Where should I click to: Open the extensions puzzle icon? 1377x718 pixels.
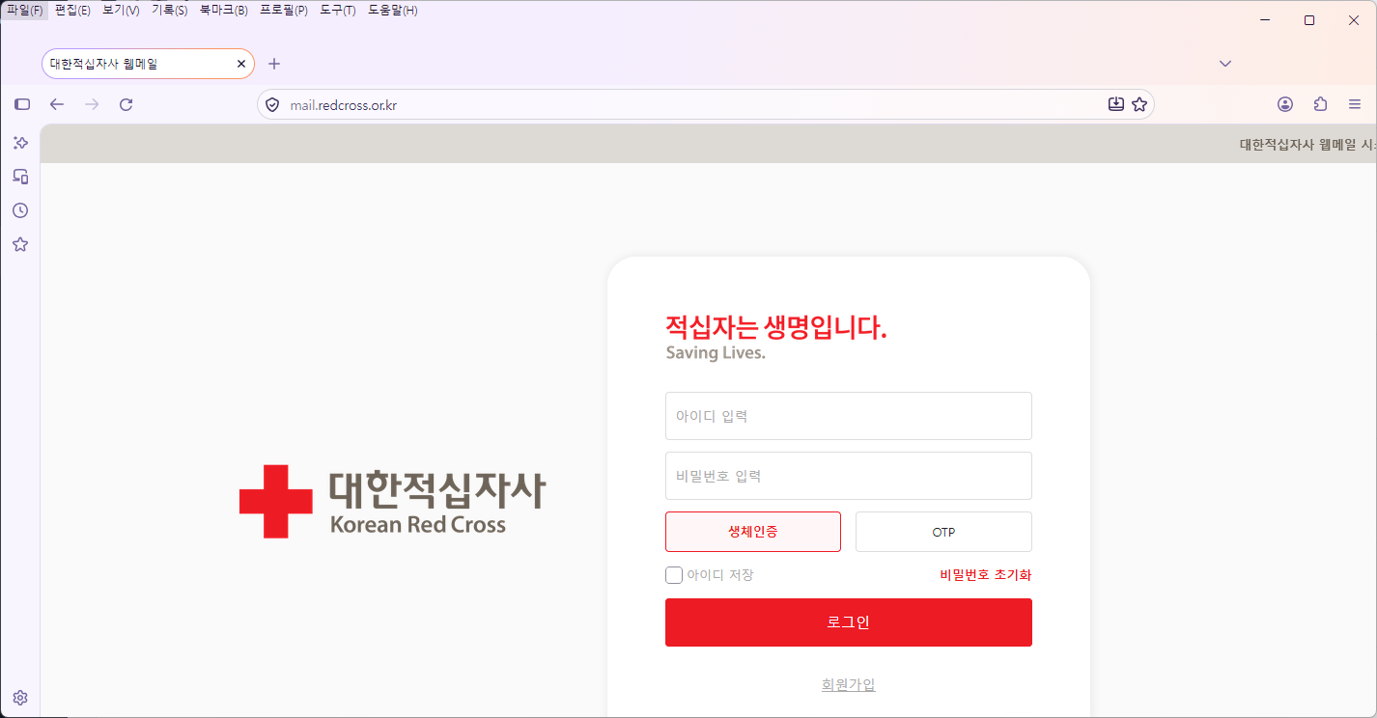click(1321, 104)
